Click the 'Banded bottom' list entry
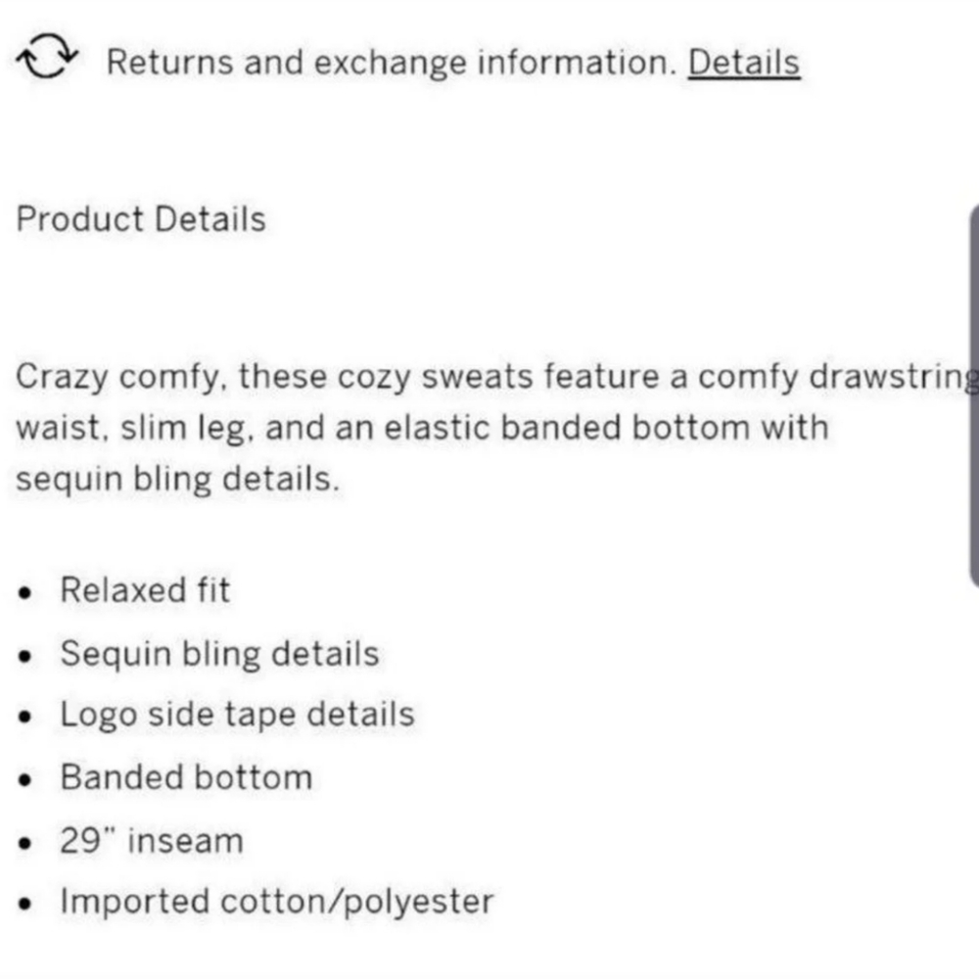Screen dimensions: 979x979 (187, 777)
